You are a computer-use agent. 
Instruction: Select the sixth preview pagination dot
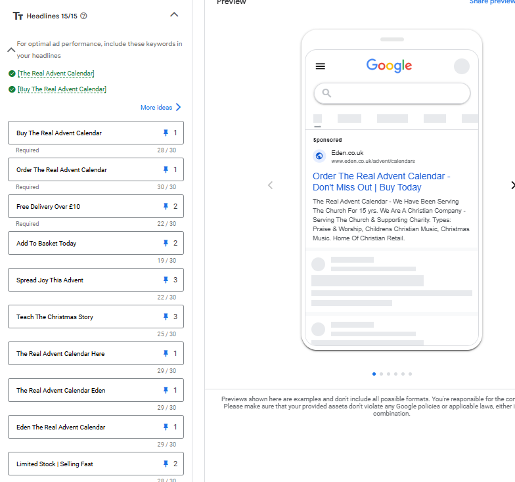point(410,374)
